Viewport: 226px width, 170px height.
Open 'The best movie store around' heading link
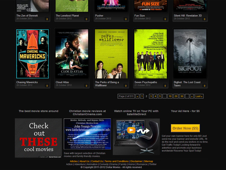point(39,111)
